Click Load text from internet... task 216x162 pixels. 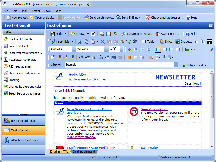click(23, 53)
